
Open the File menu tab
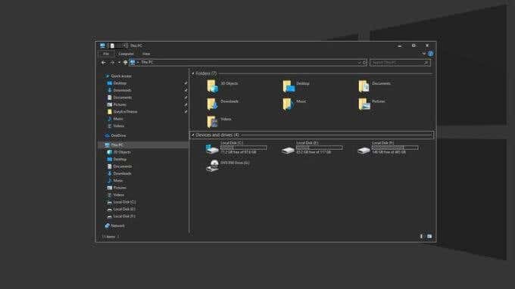pos(106,54)
